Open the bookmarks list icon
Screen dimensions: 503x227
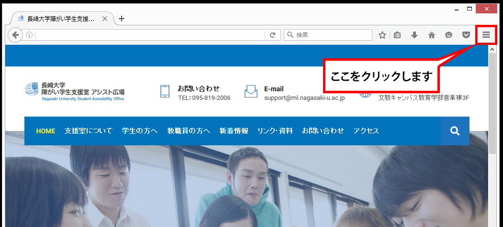pyautogui.click(x=397, y=35)
